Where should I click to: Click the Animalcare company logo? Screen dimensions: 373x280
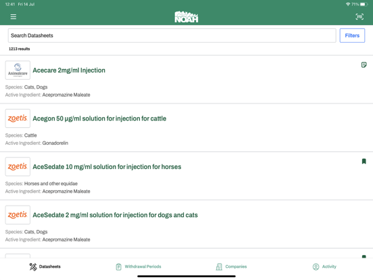pos(18,70)
